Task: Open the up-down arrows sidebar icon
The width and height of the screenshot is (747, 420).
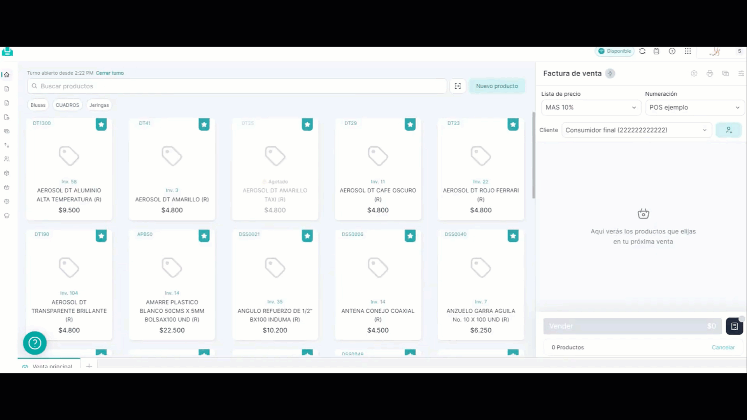Action: pos(7,145)
